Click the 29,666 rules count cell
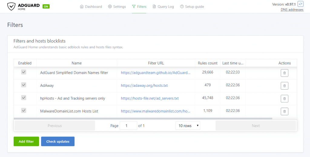 208,72
